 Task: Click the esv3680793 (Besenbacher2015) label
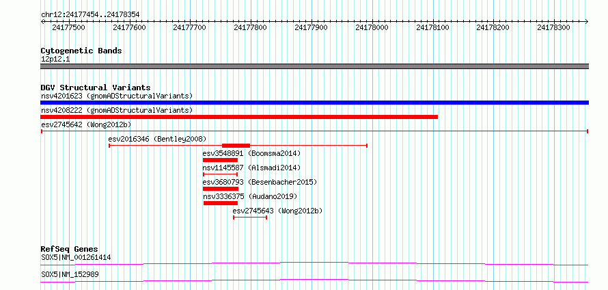260,182
